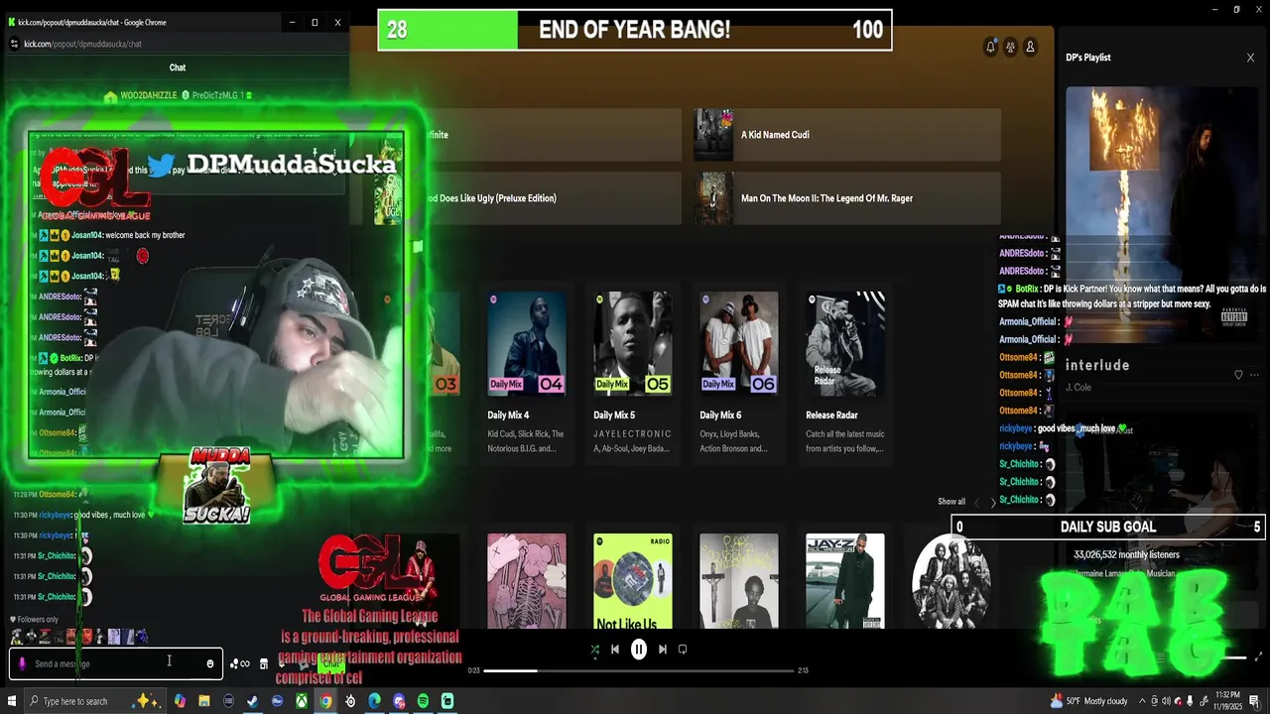Seek on the song progress bar
The width and height of the screenshot is (1270, 714).
pyautogui.click(x=639, y=671)
